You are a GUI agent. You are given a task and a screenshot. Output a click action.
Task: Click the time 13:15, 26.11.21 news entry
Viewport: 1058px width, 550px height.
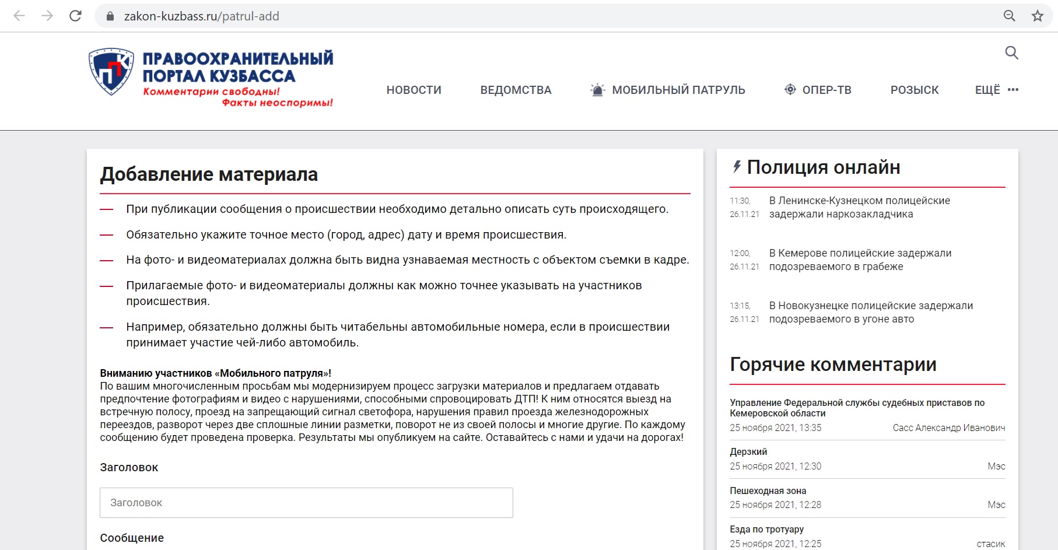[744, 312]
